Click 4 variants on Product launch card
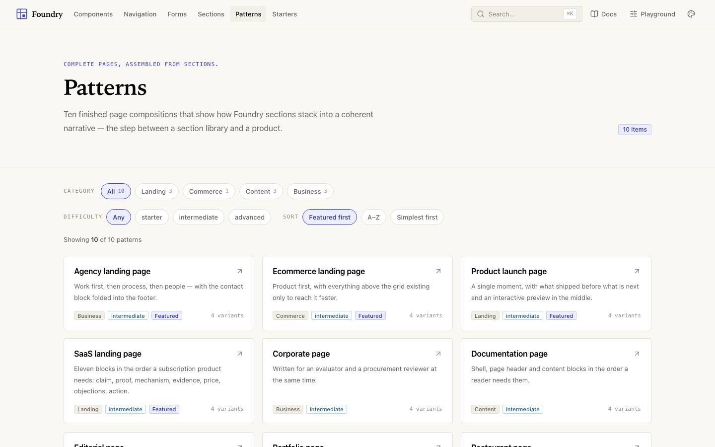The width and height of the screenshot is (715, 447). click(x=624, y=315)
